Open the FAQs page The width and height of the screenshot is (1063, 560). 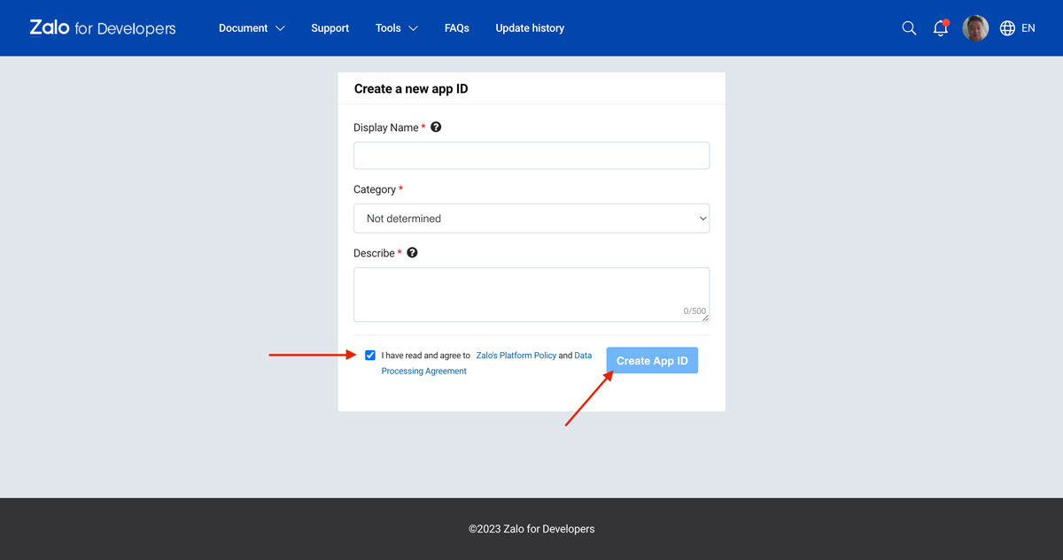click(x=456, y=28)
